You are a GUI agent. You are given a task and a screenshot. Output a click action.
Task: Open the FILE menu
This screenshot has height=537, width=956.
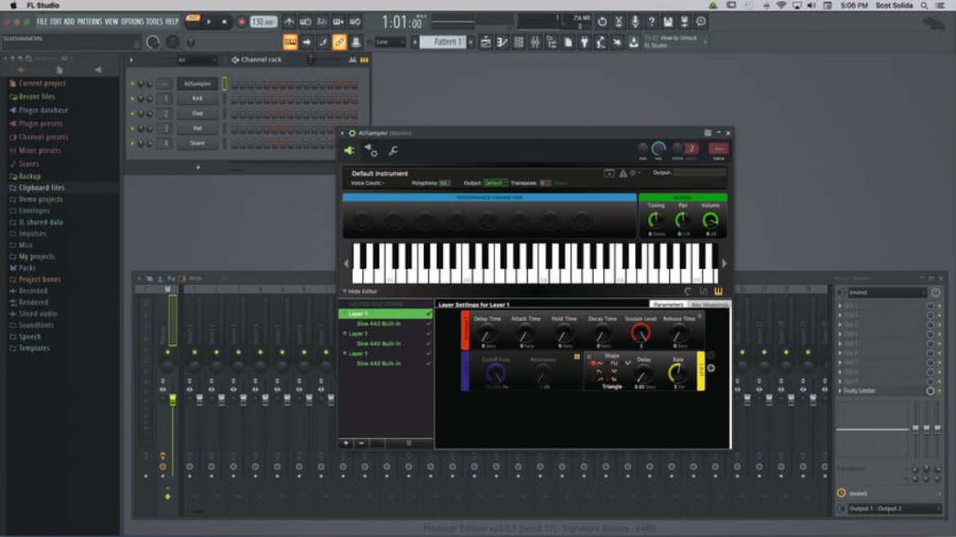tap(42, 21)
